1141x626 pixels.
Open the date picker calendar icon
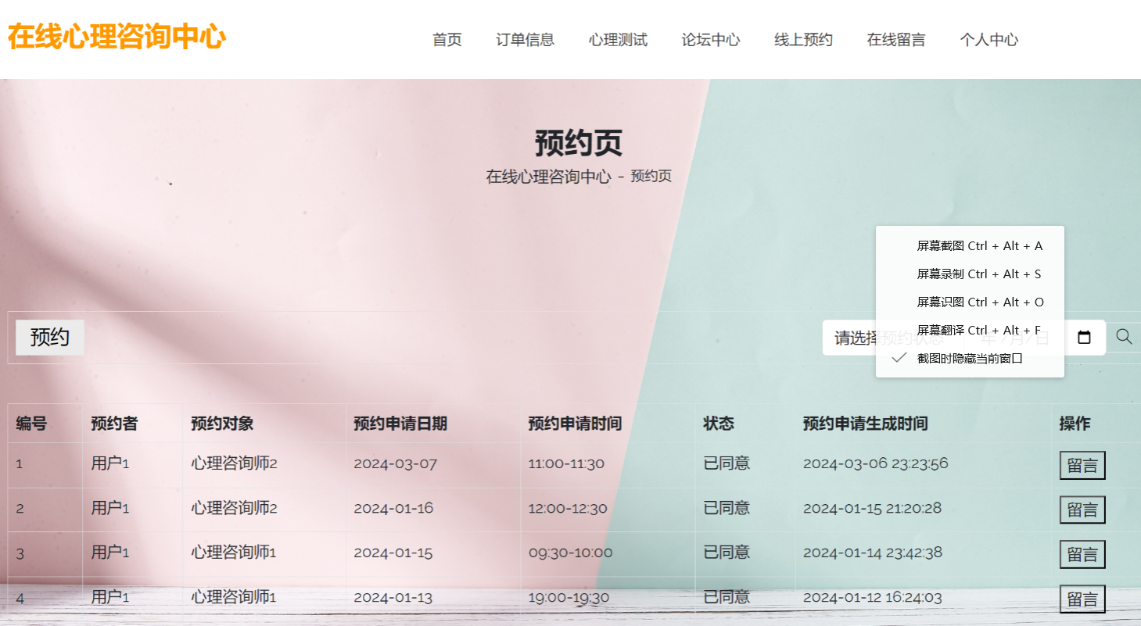click(1085, 337)
